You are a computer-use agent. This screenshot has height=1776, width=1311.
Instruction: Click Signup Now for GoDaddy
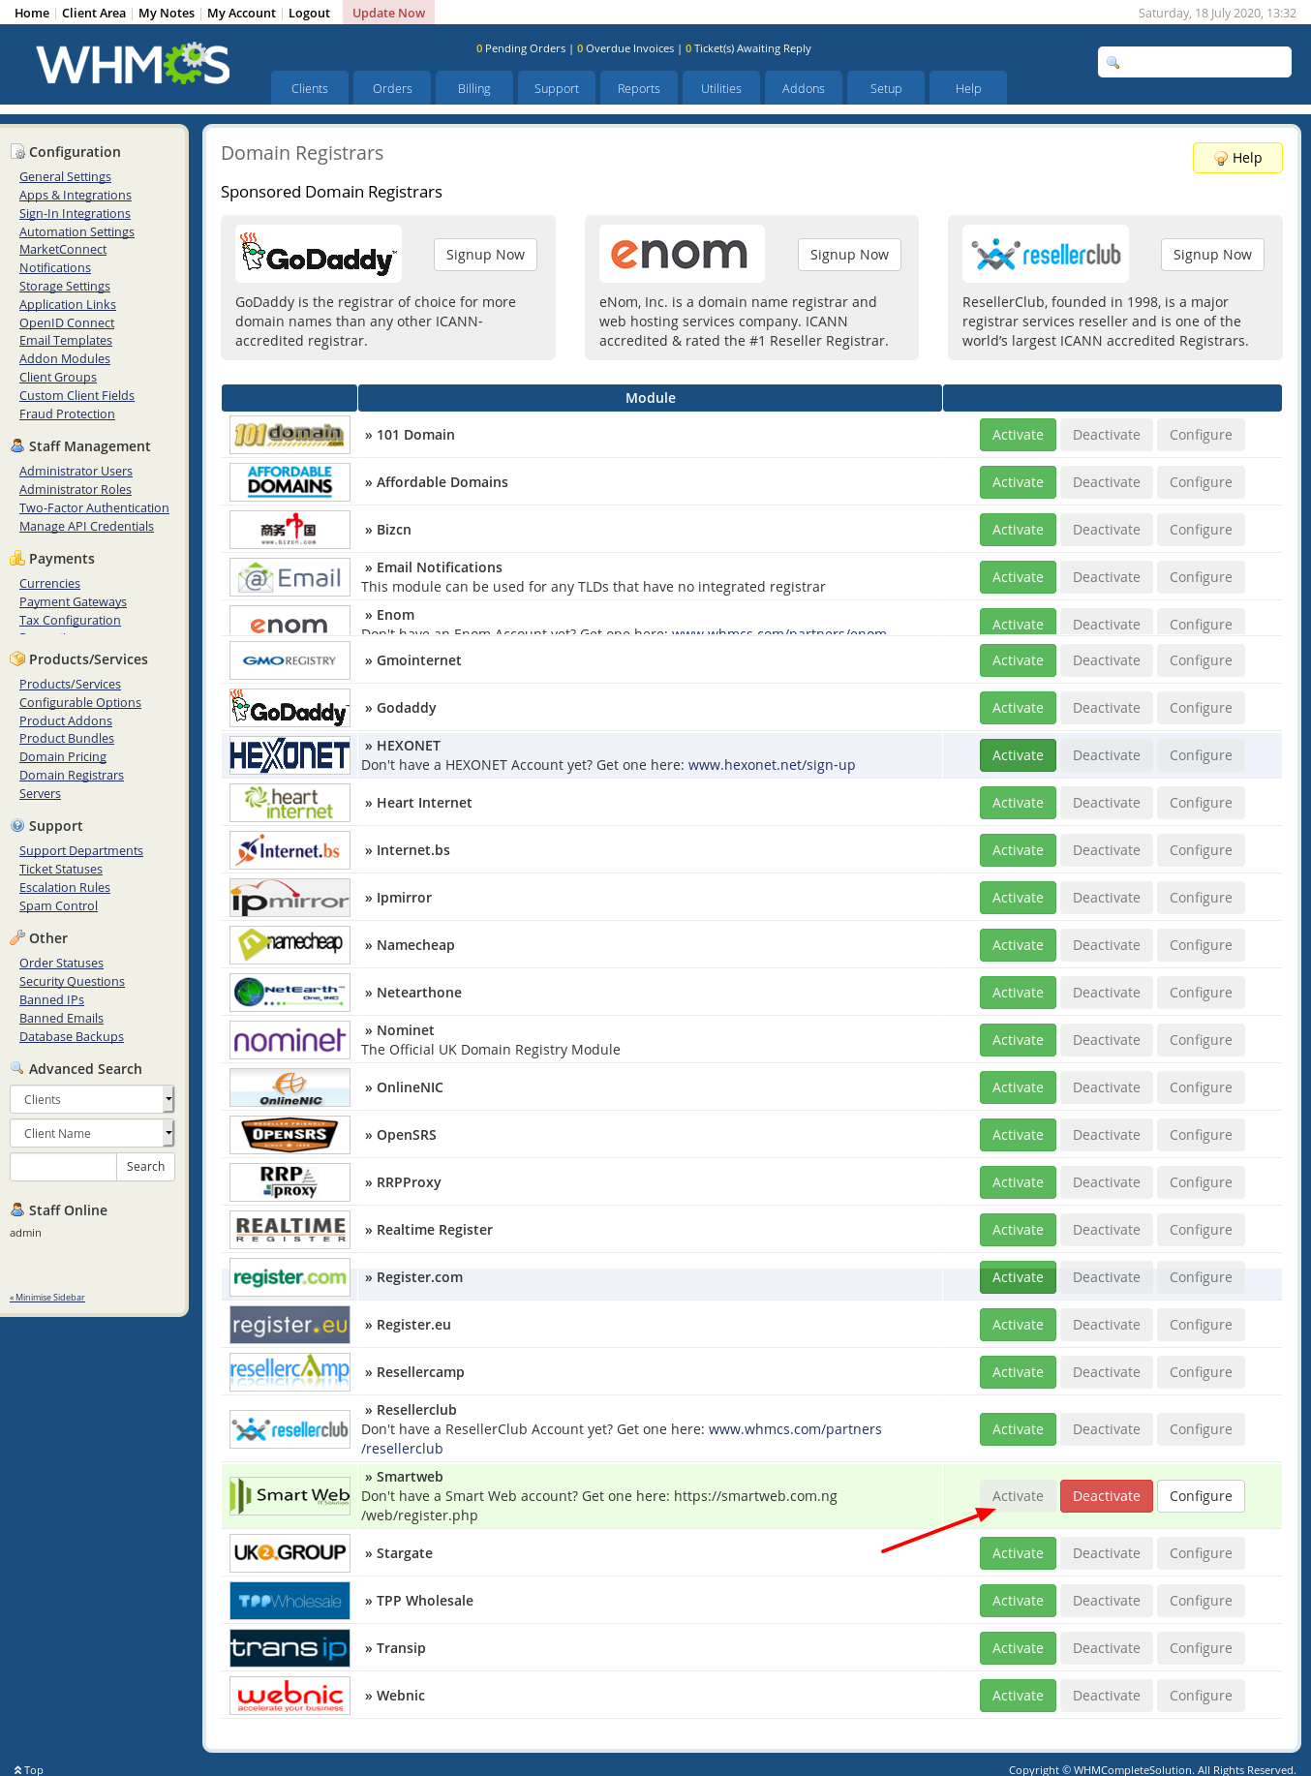click(x=485, y=255)
